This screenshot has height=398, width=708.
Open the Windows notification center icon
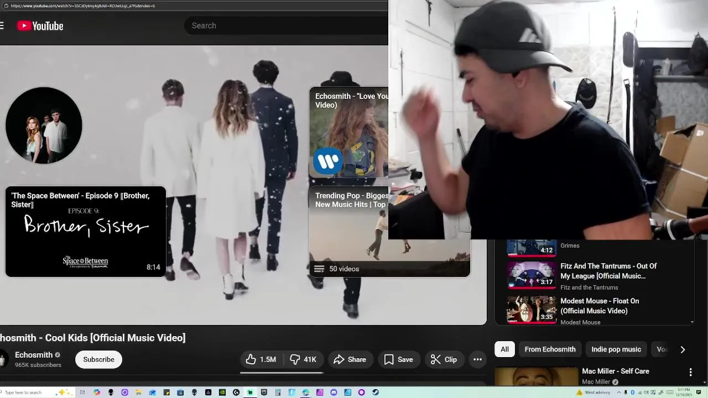tap(698, 392)
